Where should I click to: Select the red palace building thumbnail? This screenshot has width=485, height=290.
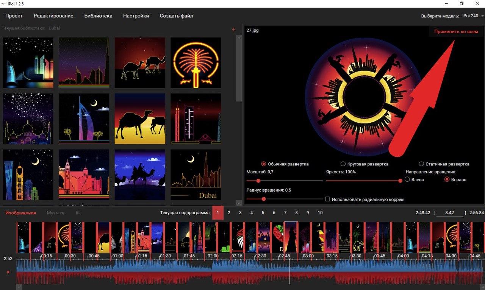[84, 175]
